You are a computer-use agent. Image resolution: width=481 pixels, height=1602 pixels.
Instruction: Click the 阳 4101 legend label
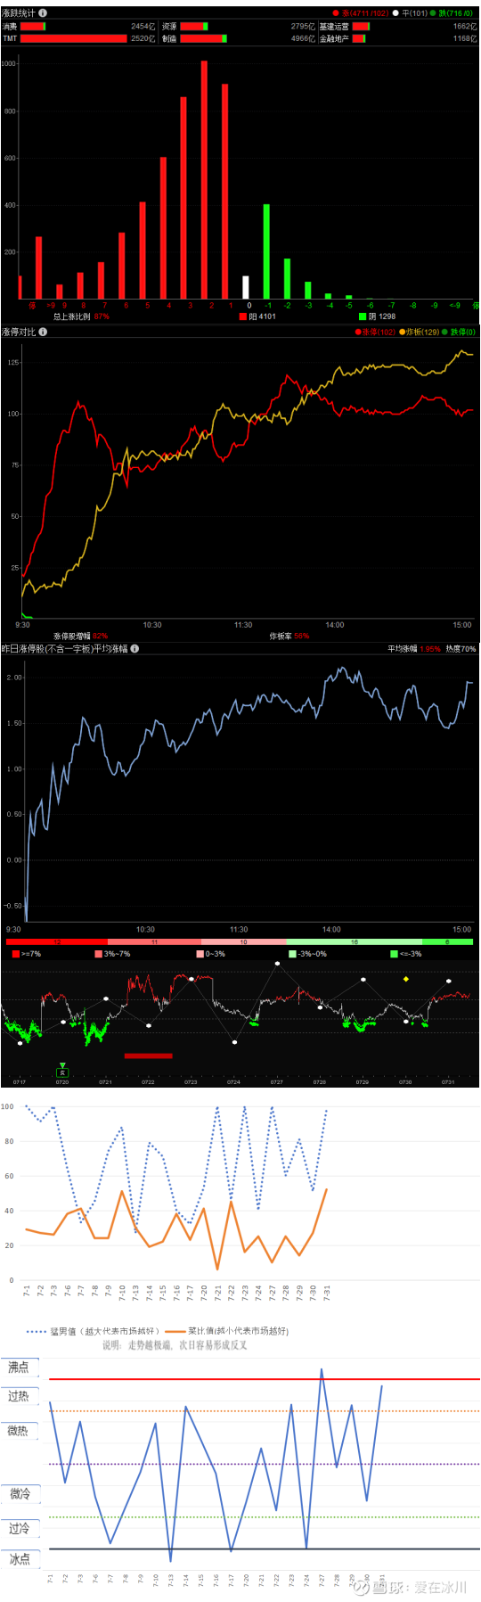tap(257, 316)
